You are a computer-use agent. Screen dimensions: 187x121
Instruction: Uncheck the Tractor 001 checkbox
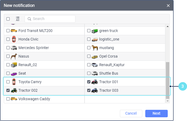(x=89, y=82)
